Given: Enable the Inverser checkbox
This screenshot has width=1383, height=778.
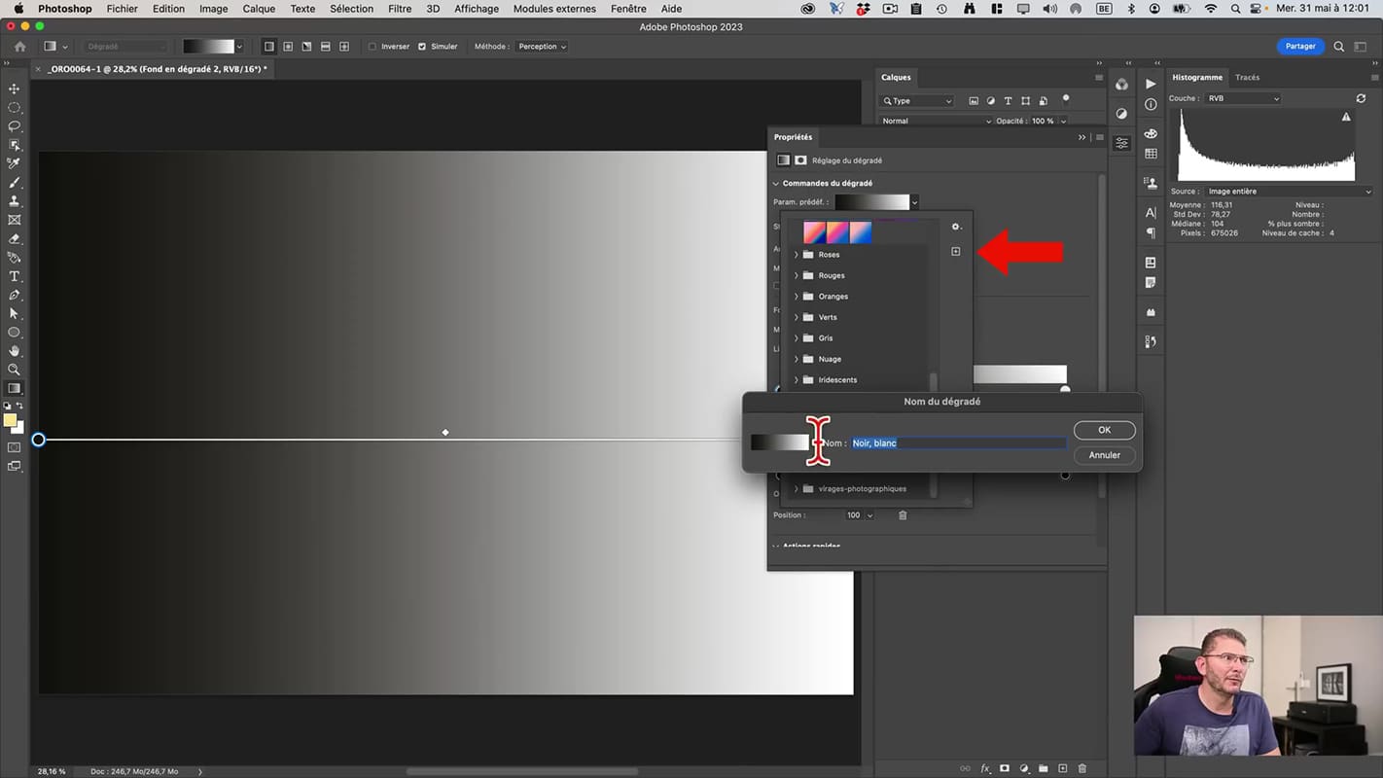Looking at the screenshot, I should point(372,47).
